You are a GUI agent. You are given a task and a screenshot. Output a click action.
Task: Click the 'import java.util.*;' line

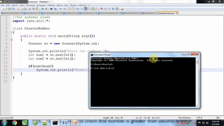click(x=31, y=21)
